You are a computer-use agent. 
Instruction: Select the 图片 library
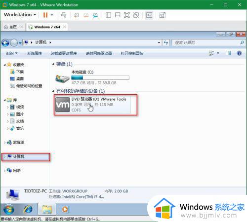[x=17, y=114]
